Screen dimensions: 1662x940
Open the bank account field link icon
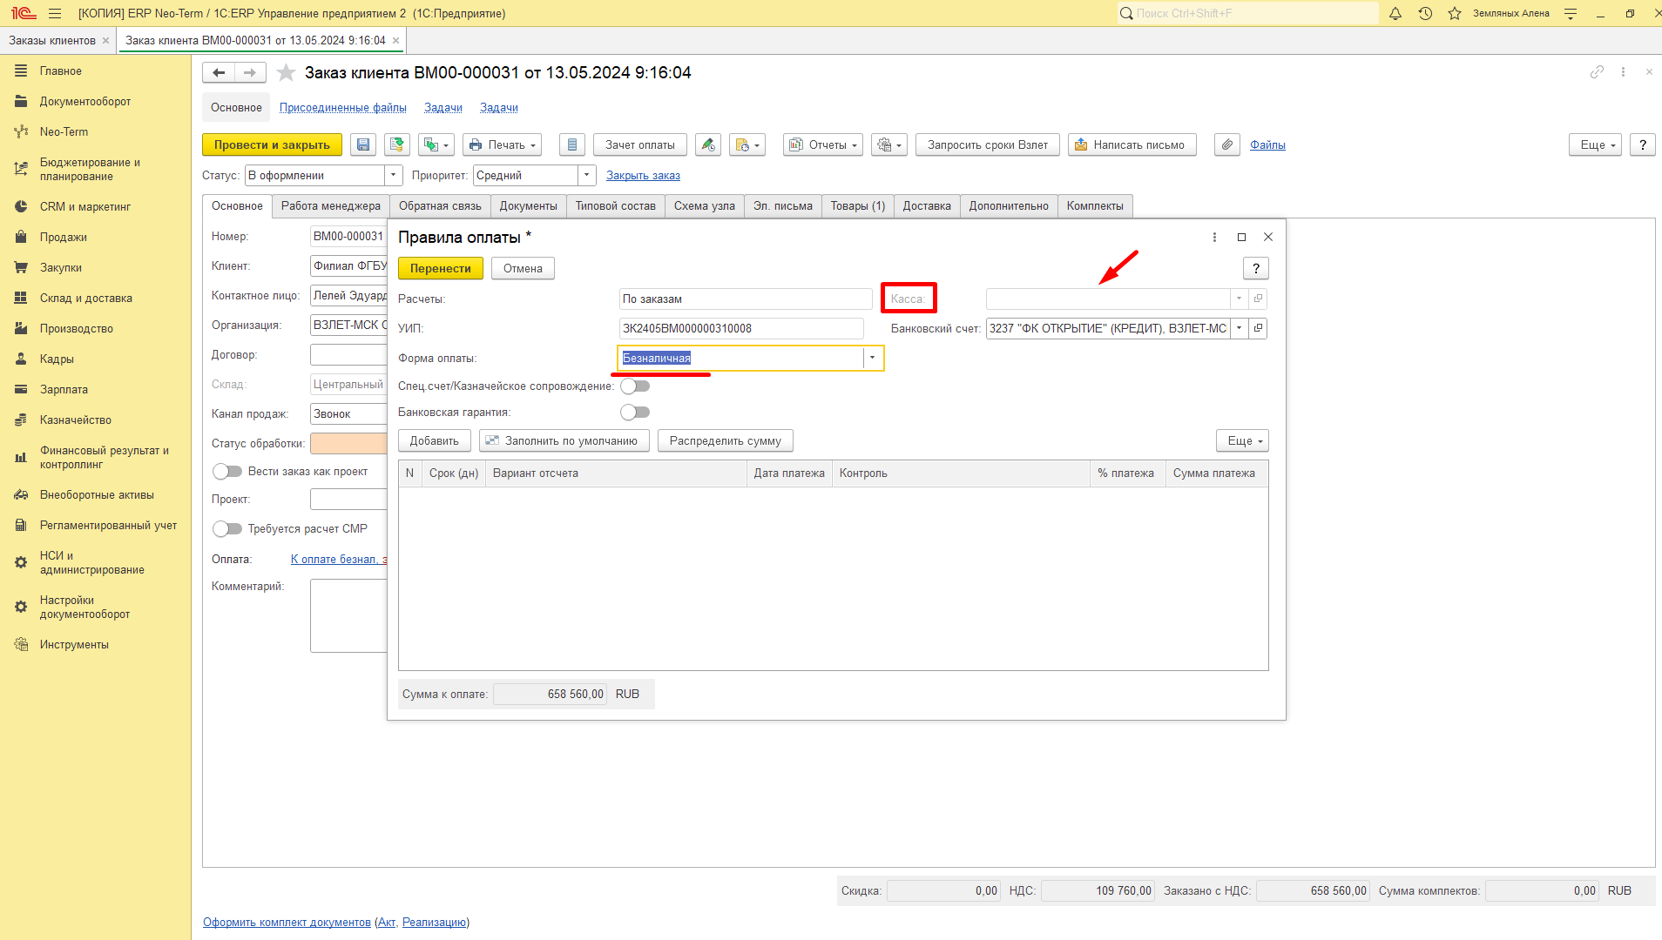pyautogui.click(x=1259, y=328)
